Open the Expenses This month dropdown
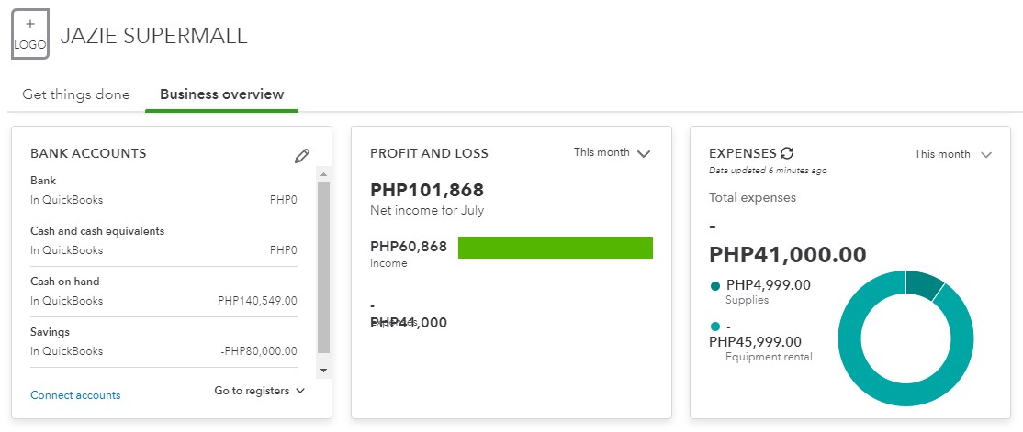 (x=953, y=154)
